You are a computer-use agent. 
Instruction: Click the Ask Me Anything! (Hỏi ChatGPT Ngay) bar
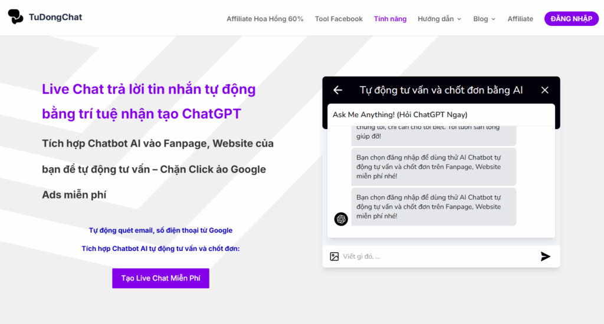(441, 115)
